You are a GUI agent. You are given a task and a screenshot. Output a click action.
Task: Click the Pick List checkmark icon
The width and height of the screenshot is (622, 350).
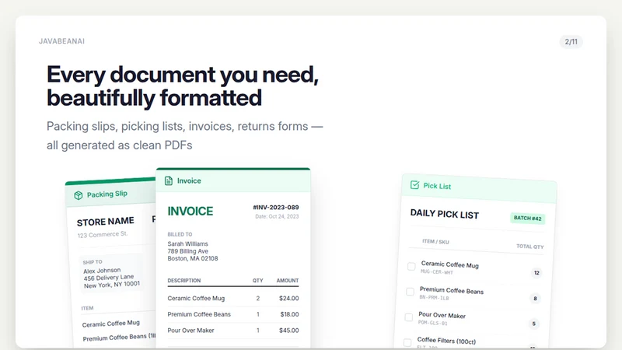[x=414, y=185]
